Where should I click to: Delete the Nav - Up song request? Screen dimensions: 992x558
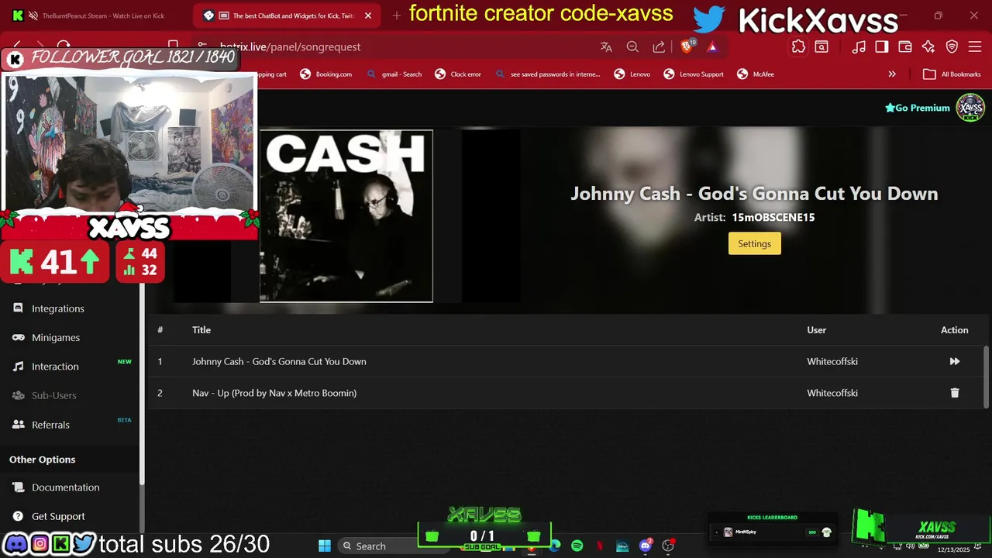click(955, 393)
